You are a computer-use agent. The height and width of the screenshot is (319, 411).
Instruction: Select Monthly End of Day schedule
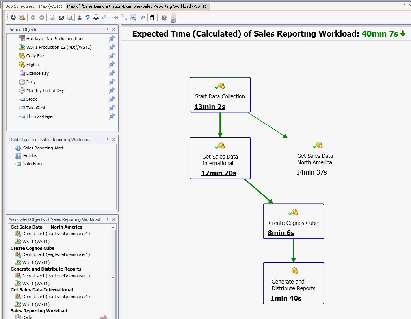45,90
